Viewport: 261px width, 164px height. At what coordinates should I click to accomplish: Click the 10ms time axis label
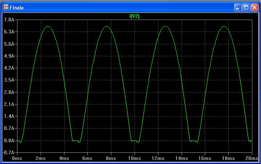(134, 158)
